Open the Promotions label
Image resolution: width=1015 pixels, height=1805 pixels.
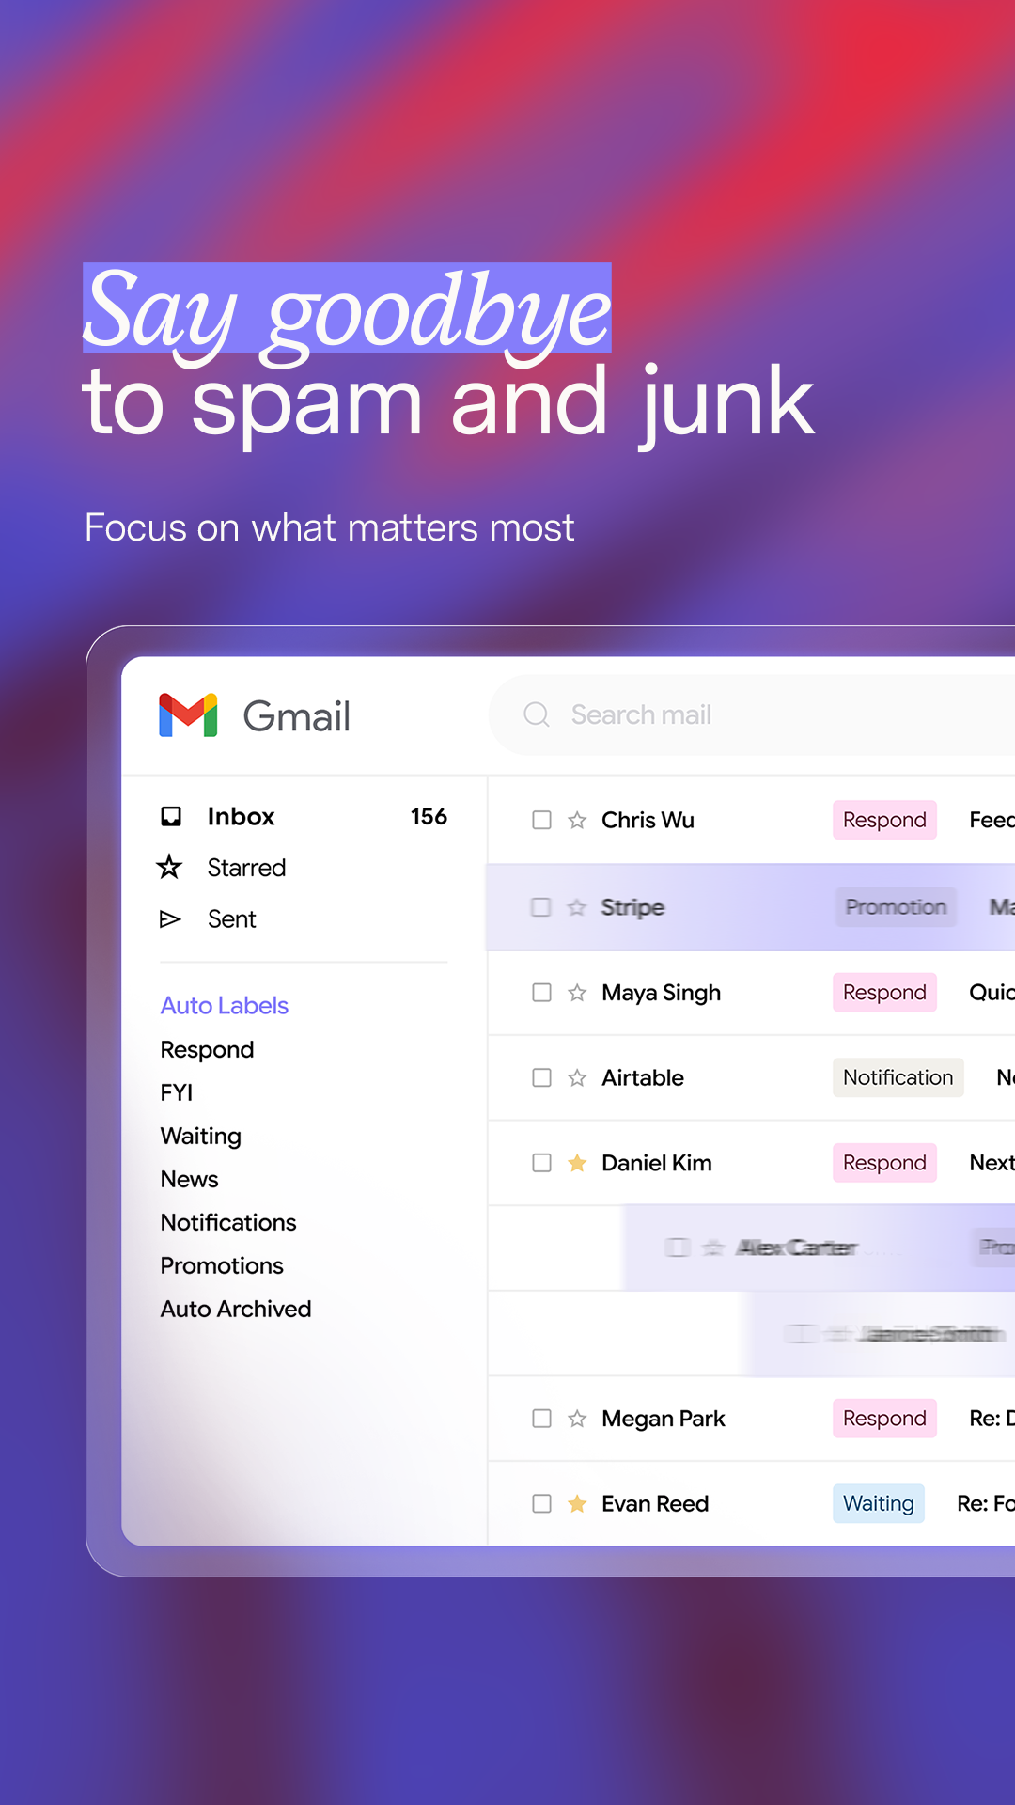coord(222,1265)
